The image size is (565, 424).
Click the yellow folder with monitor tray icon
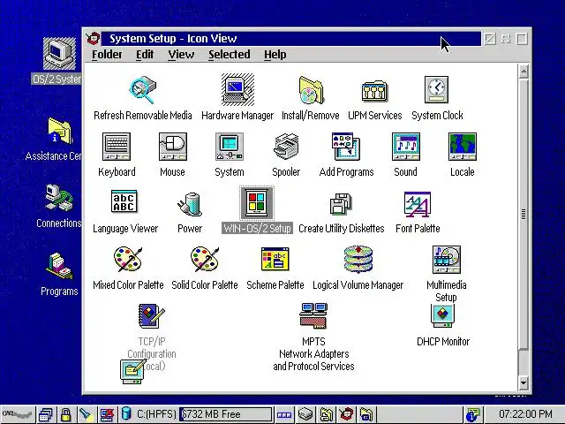(x=367, y=414)
